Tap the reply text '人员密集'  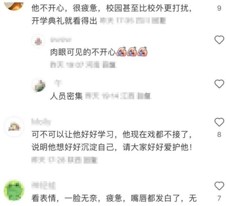pyautogui.click(x=66, y=96)
